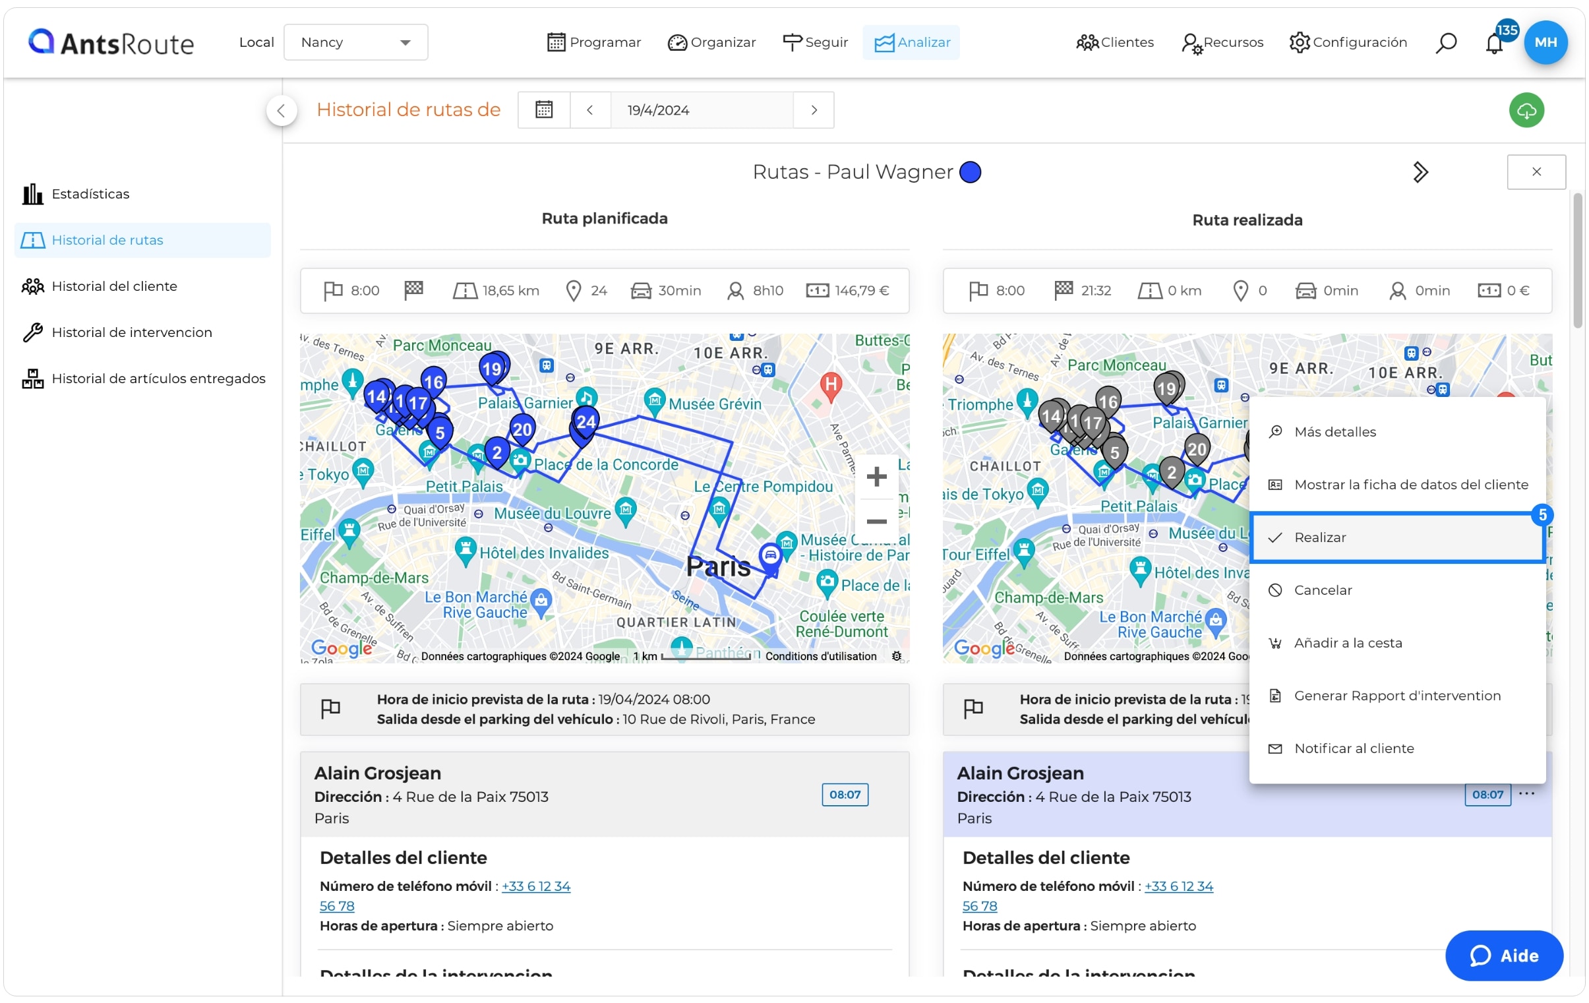Click the Alain Grosjean planned route card header
This screenshot has height=1003, width=1589.
pyautogui.click(x=605, y=795)
